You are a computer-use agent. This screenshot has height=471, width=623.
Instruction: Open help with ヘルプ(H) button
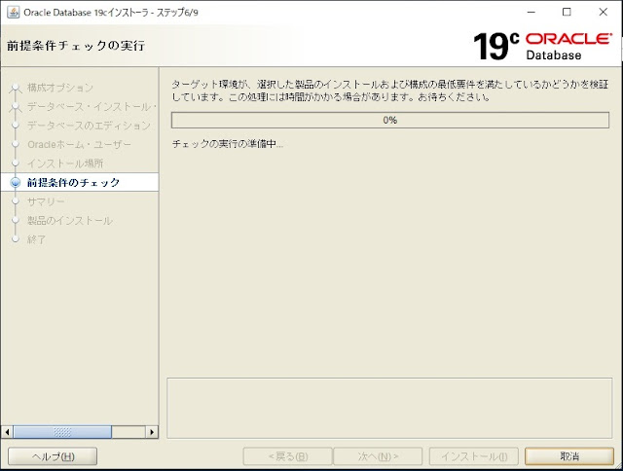tap(53, 456)
